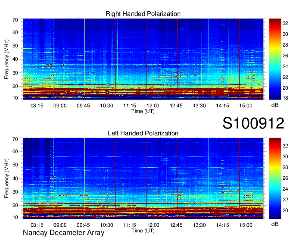Click the 18 value on upper color bar
The image size is (293, 238).
coord(285,98)
